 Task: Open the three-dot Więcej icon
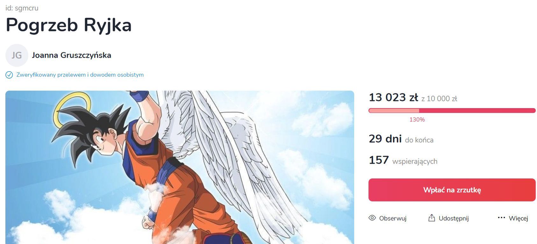tap(501, 218)
